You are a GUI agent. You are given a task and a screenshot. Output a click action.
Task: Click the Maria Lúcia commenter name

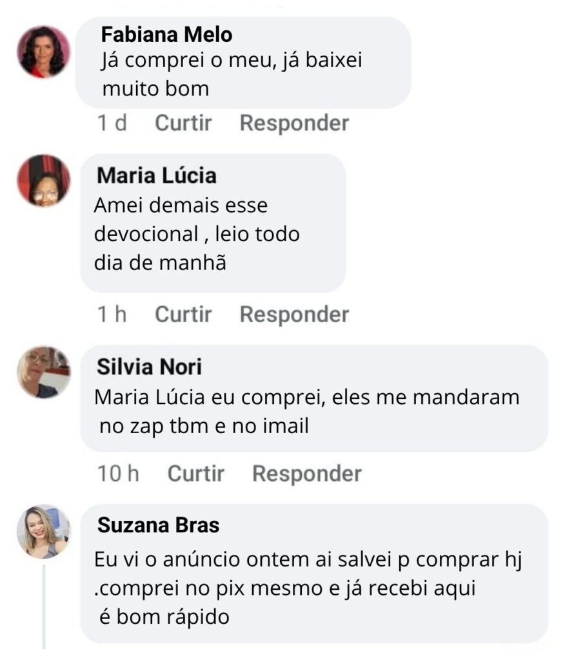[156, 175]
